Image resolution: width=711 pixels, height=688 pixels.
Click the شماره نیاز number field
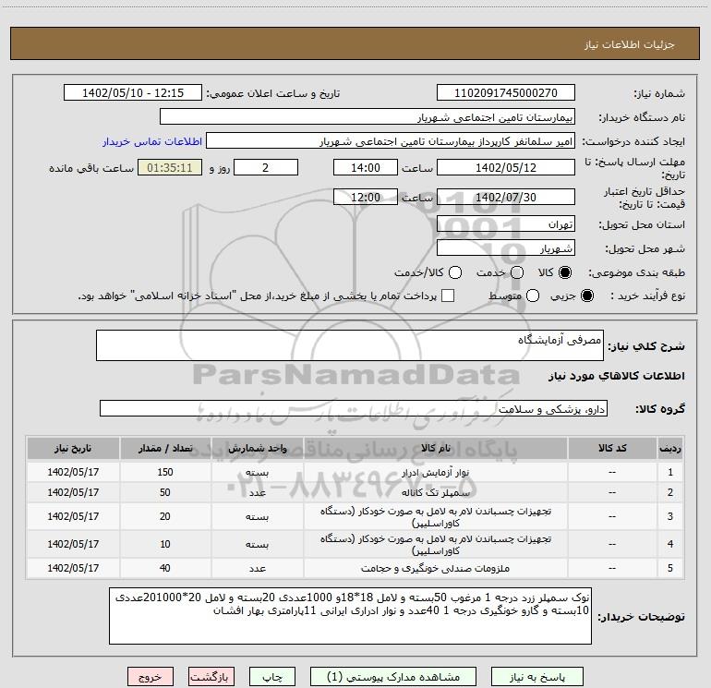pyautogui.click(x=506, y=92)
